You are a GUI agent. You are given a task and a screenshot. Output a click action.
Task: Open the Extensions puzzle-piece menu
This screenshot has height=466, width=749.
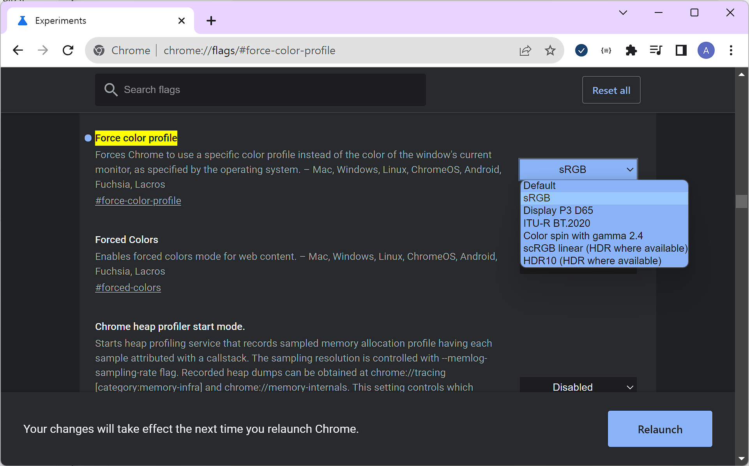click(631, 50)
